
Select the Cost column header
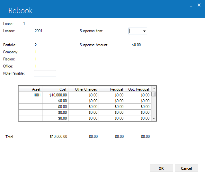55,89
